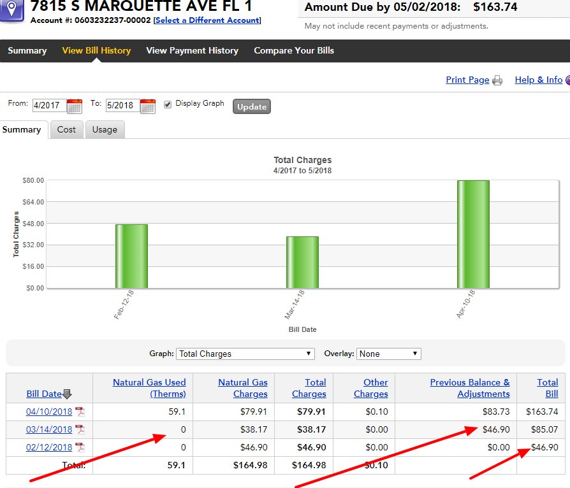Image resolution: width=570 pixels, height=488 pixels.
Task: Switch to the Usage tab
Action: tap(105, 130)
